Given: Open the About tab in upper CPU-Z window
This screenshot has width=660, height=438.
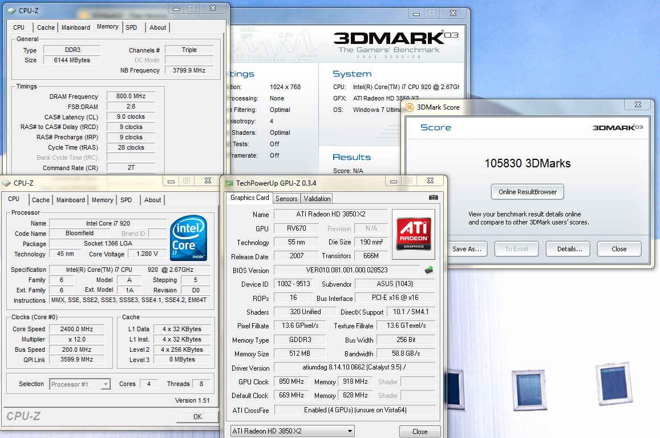Looking at the screenshot, I should (158, 27).
